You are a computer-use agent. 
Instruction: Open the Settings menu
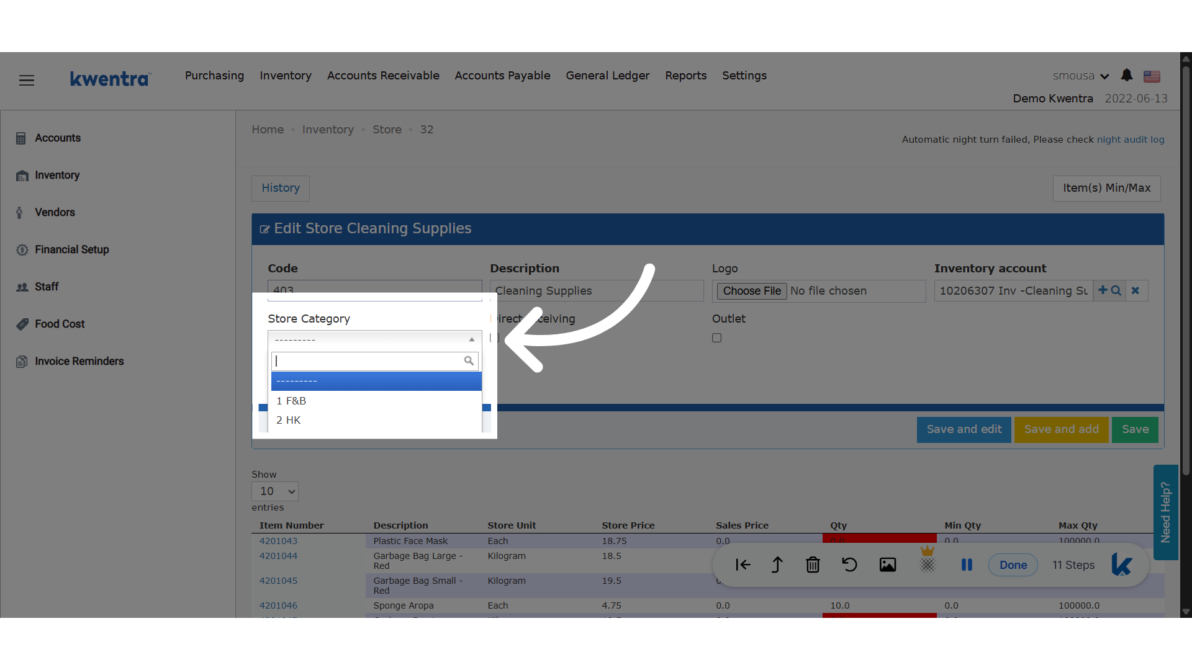click(x=744, y=76)
